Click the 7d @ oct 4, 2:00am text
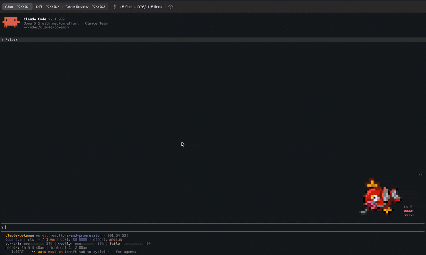This screenshot has width=426, height=255. [x=69, y=248]
